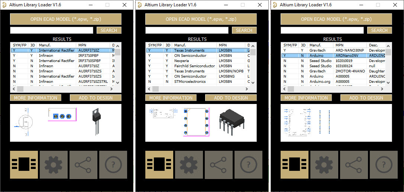Select the 102010019 Seeed Studio row

333,61
